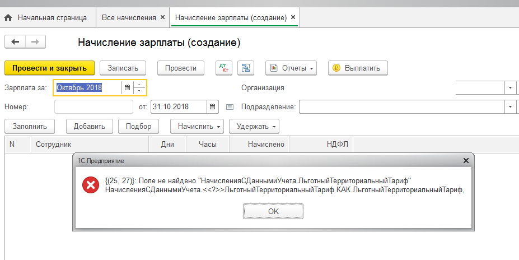This screenshot has height=260, width=519.
Task: Close the 1С:Предприятие error dialog
Action: point(466,161)
